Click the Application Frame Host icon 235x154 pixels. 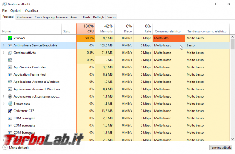(10, 74)
